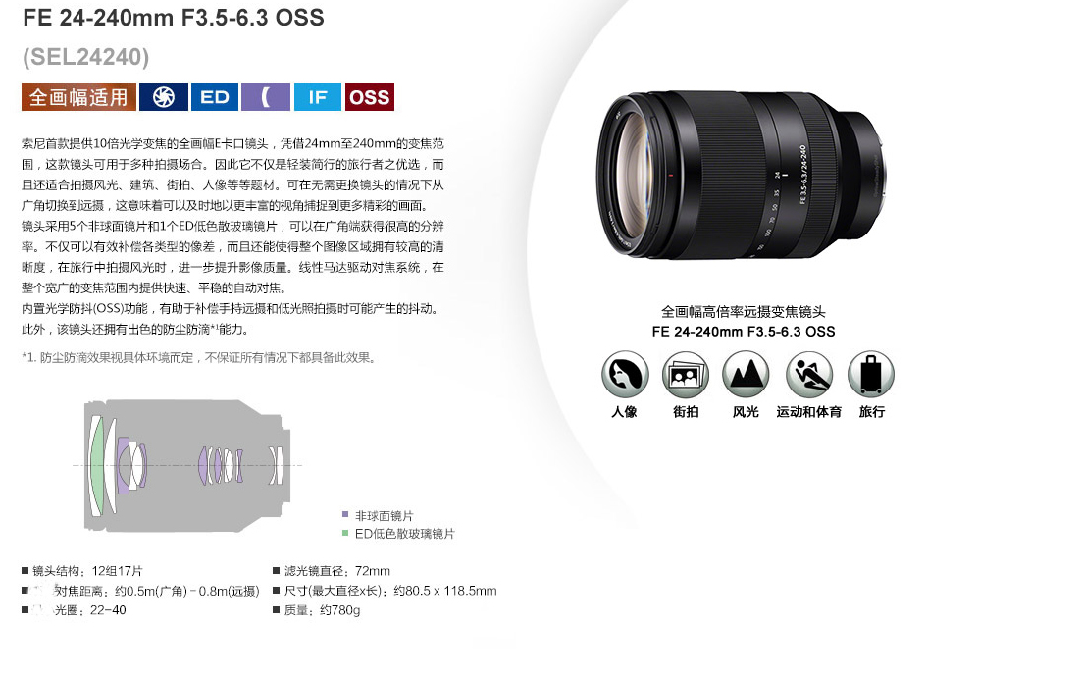Click the FE 24-240mm F3.5-6.3 OSS heading
The width and height of the screenshot is (1082, 676).
(x=174, y=18)
